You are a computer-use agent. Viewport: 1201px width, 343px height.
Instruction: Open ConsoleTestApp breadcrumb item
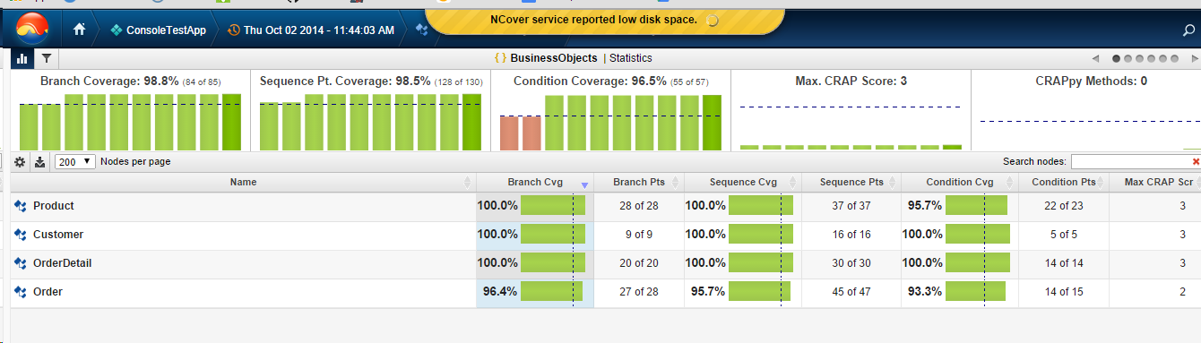click(158, 30)
